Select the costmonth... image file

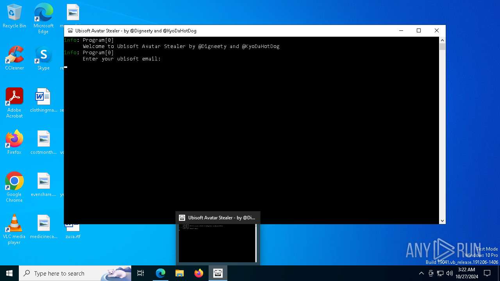click(43, 142)
